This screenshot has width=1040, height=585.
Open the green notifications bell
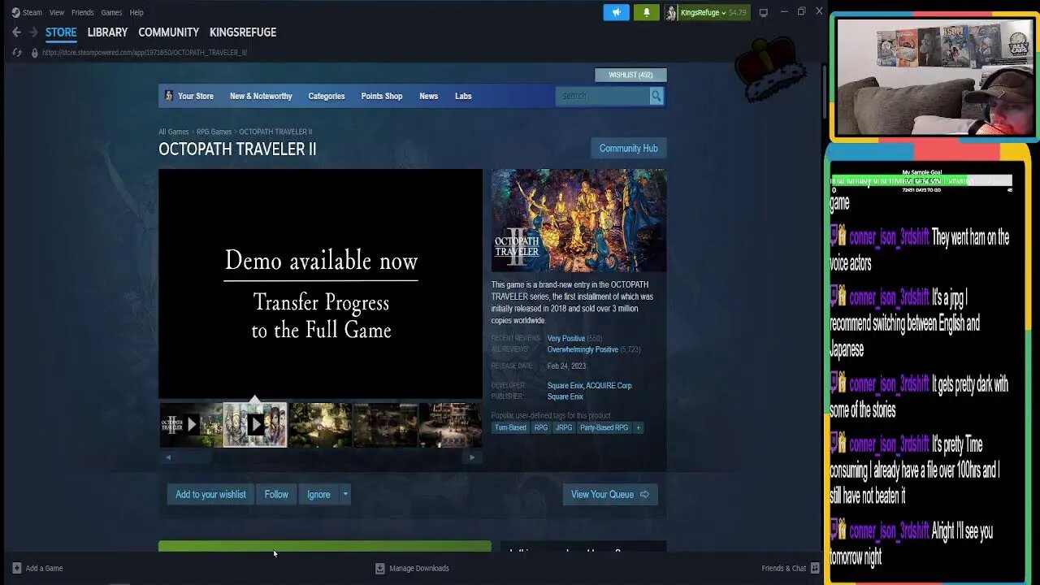tap(647, 12)
